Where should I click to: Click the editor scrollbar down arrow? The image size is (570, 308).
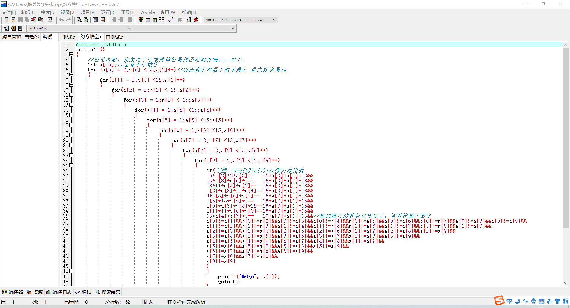[x=566, y=283]
